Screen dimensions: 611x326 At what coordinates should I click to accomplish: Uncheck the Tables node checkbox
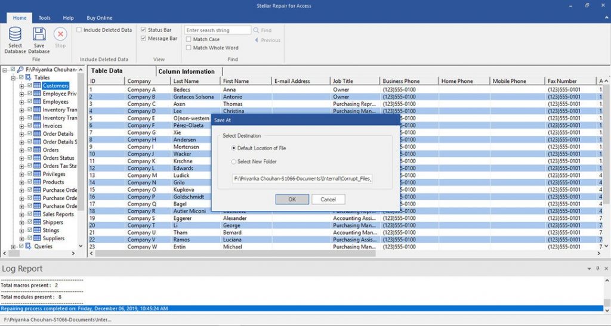click(21, 77)
